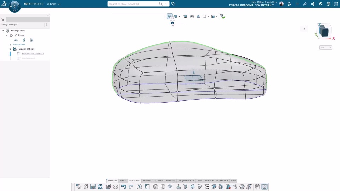Switch to the Features tab
The width and height of the screenshot is (340, 191).
click(147, 180)
